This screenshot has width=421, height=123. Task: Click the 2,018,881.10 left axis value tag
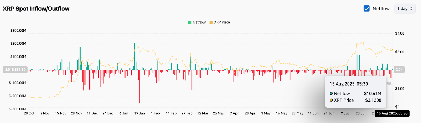(x=15, y=70)
